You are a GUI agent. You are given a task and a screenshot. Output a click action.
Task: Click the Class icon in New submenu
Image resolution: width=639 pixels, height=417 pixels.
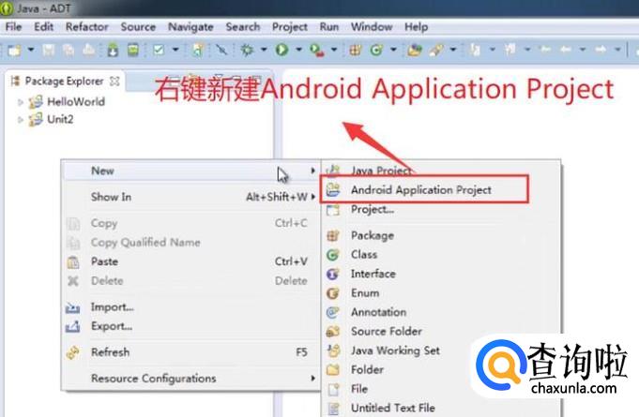(333, 255)
